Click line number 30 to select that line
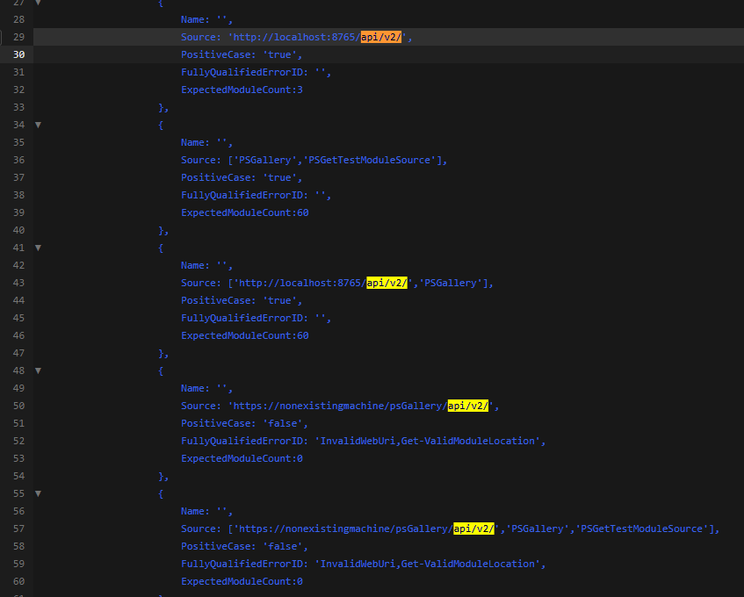 coord(18,54)
